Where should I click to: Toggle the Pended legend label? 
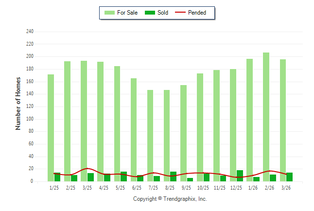[197, 13]
